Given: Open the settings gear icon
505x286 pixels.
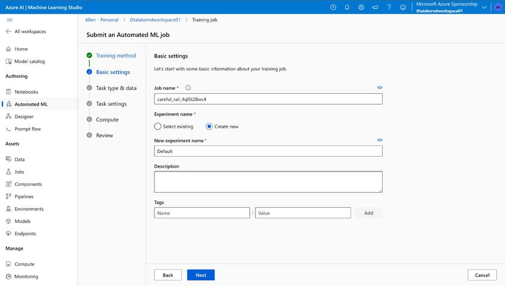Looking at the screenshot, I should click(361, 7).
